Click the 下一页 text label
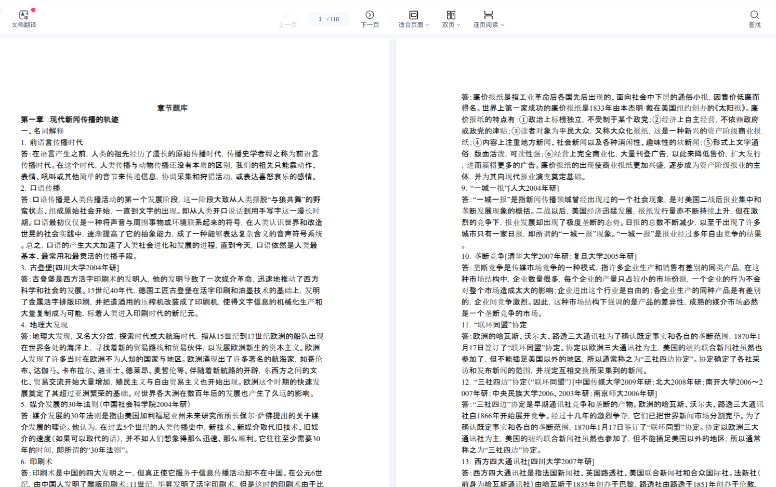Viewport: 776px width, 487px height. tap(370, 25)
